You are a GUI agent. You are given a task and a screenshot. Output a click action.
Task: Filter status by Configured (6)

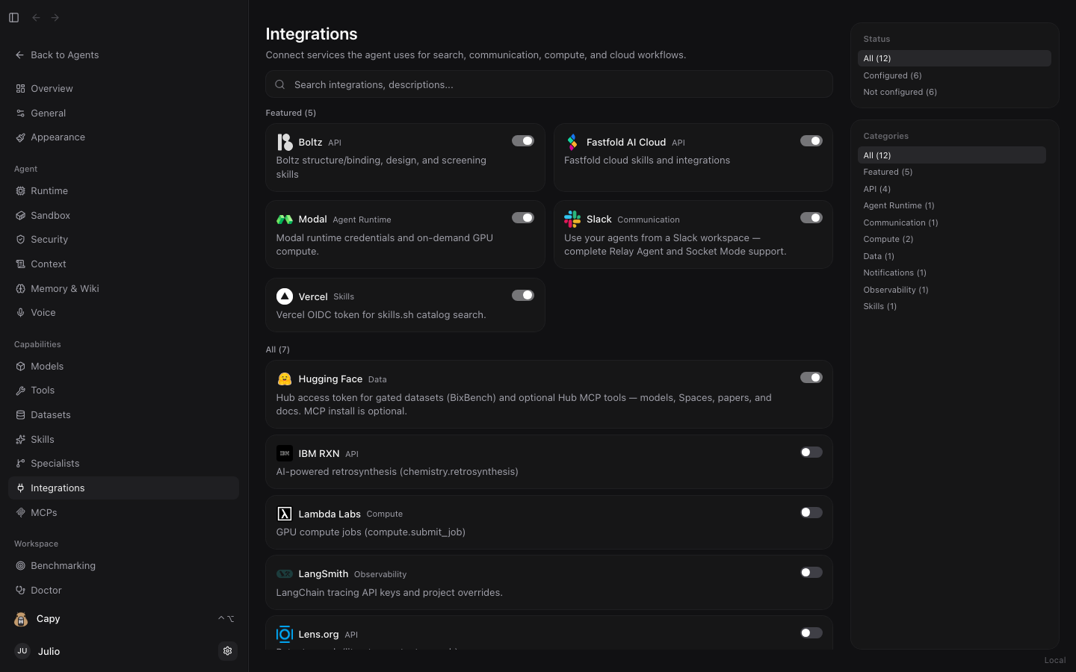click(x=954, y=75)
